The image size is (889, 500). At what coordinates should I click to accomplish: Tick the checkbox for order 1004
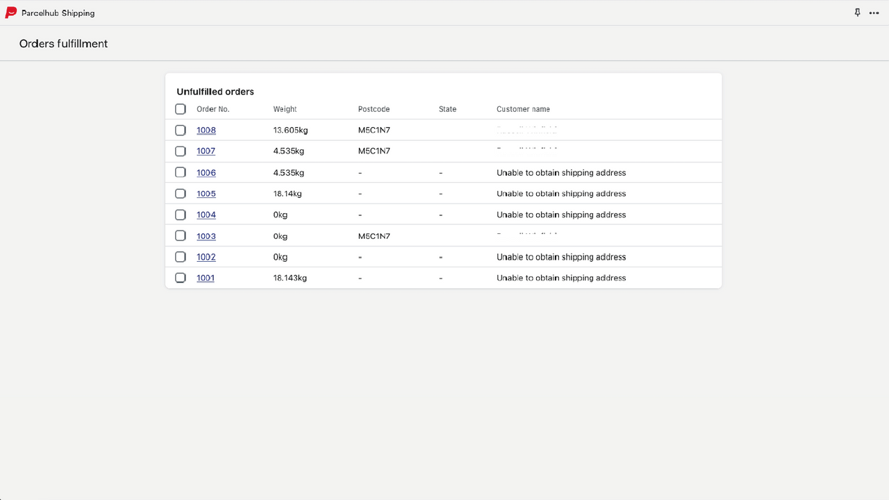[181, 215]
